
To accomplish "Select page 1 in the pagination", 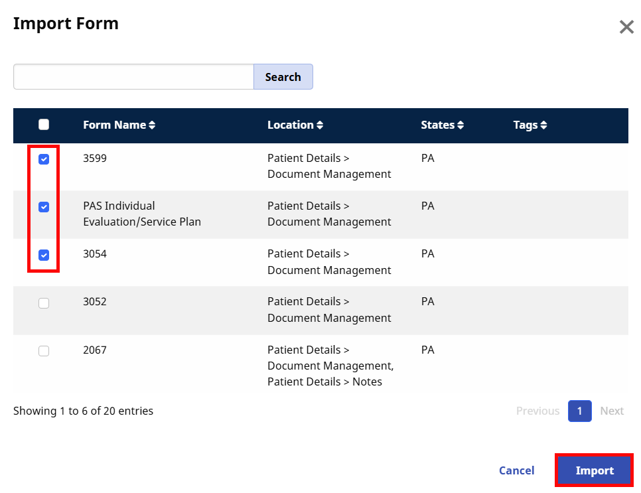I will tap(579, 411).
